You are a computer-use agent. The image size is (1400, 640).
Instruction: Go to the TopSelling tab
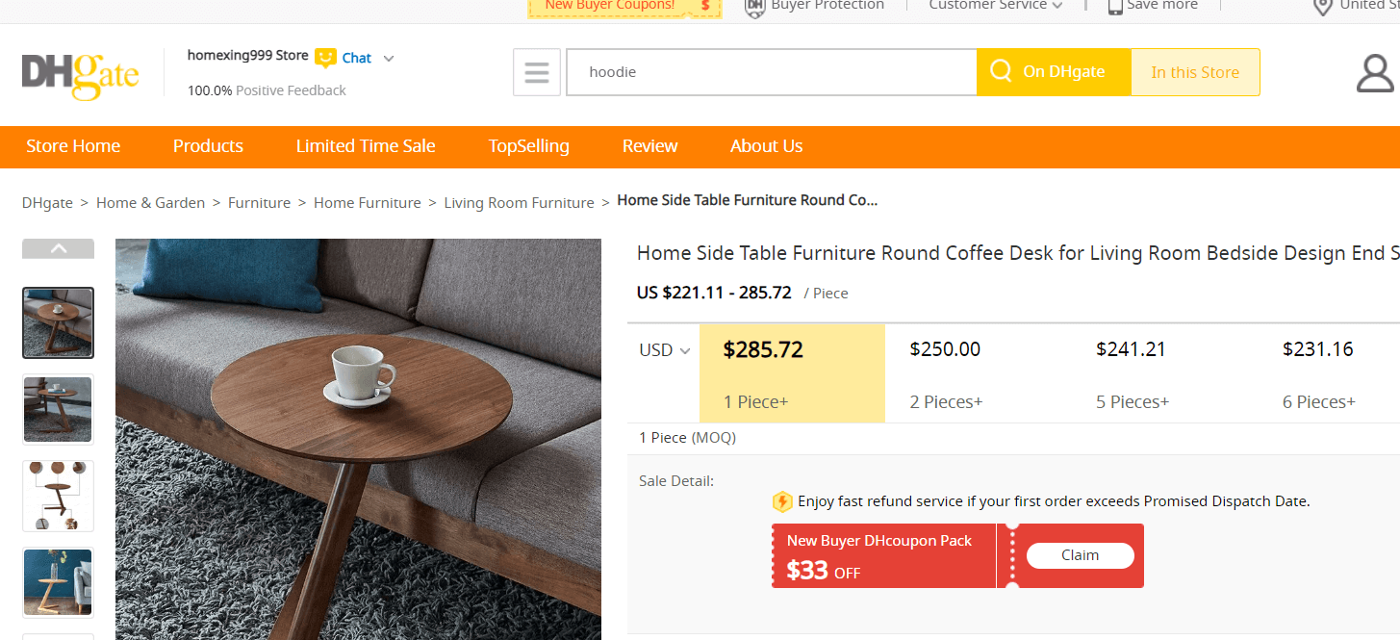coord(528,146)
